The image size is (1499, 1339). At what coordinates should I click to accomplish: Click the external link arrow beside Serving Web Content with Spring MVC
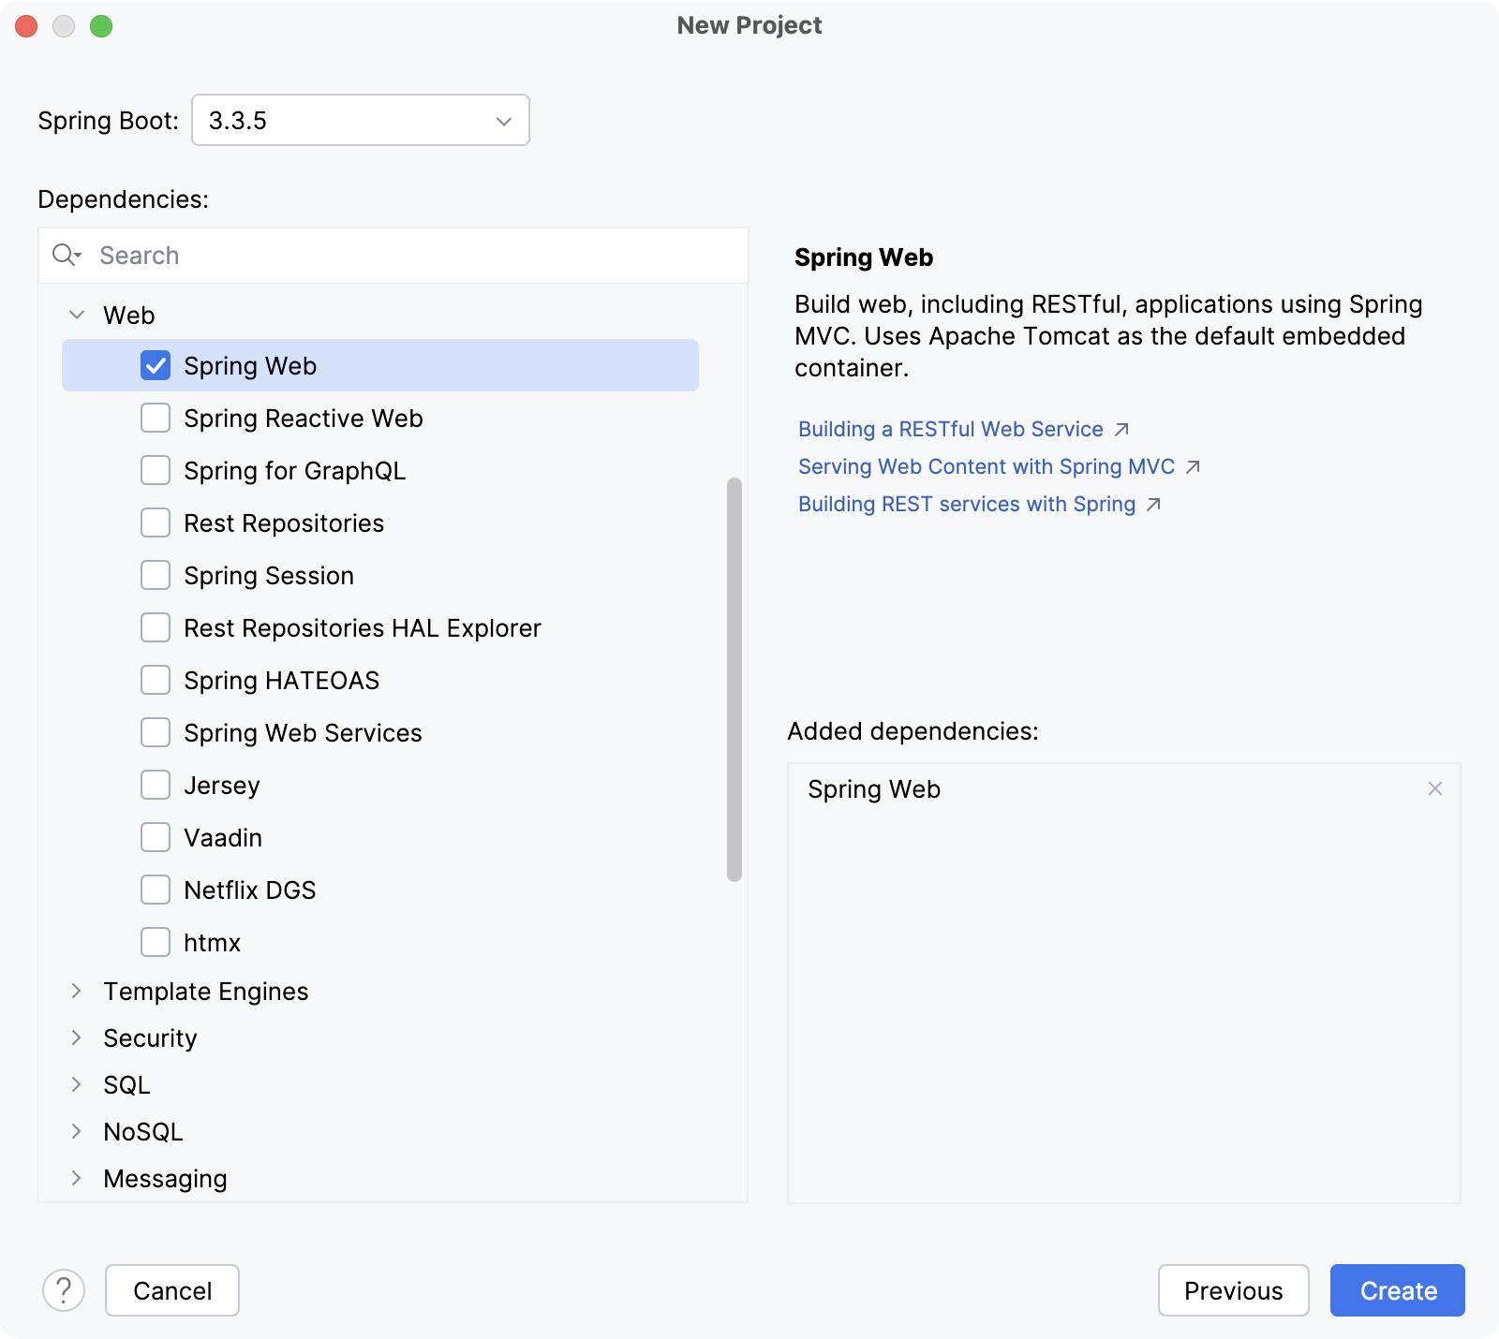(1194, 466)
